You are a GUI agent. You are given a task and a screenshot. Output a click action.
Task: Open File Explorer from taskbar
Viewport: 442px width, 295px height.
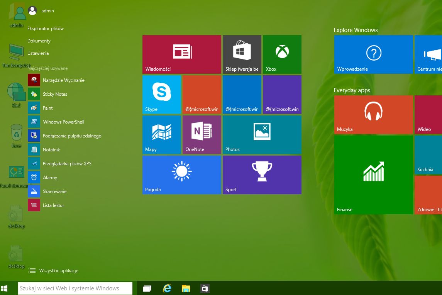[186, 288]
